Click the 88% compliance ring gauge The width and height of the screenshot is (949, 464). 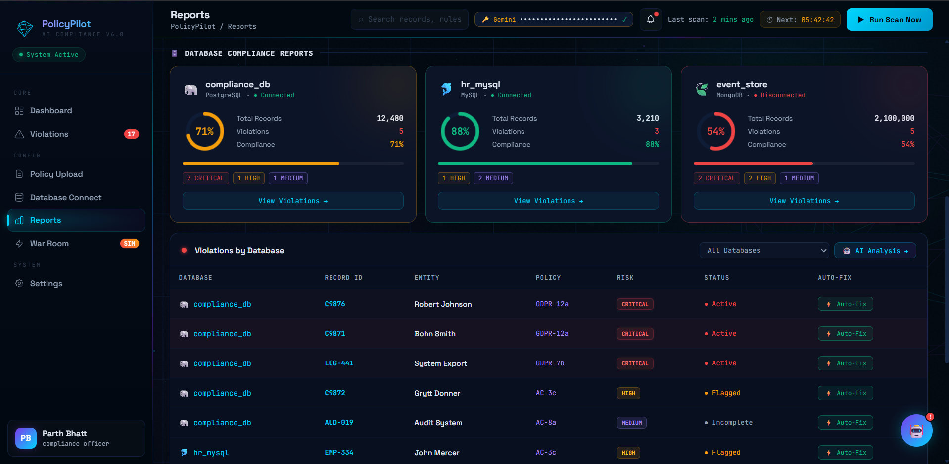(460, 131)
